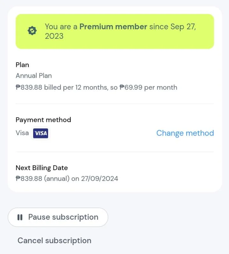This screenshot has height=254, width=229.
Task: Click the word Premium member in bold
Action: pyautogui.click(x=113, y=26)
